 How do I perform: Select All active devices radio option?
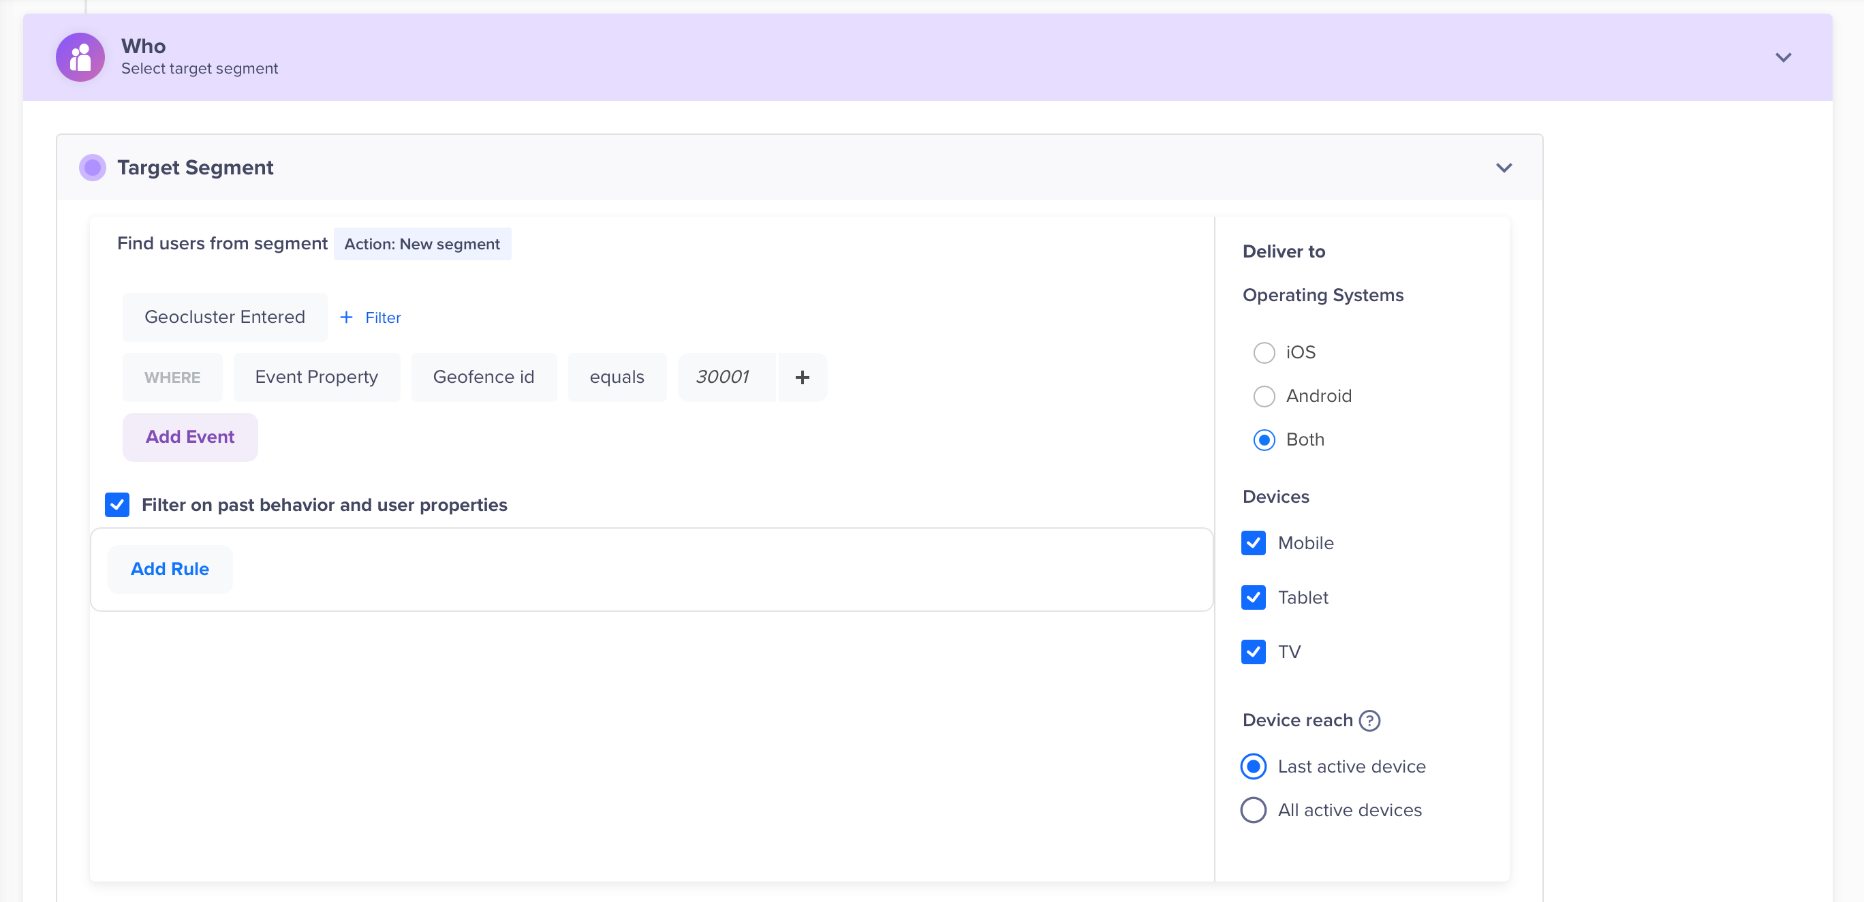point(1254,810)
